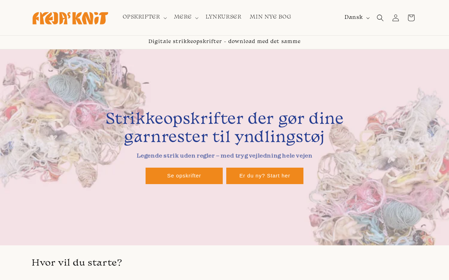449x280 pixels.
Task: Open the LYNKURSER menu item
Action: pos(223,17)
